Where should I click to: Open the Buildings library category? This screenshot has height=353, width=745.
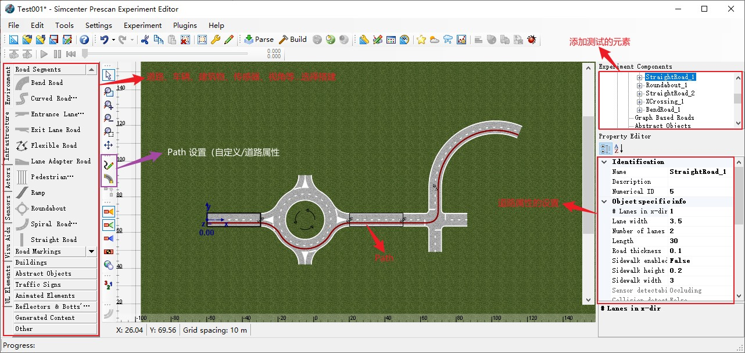55,262
